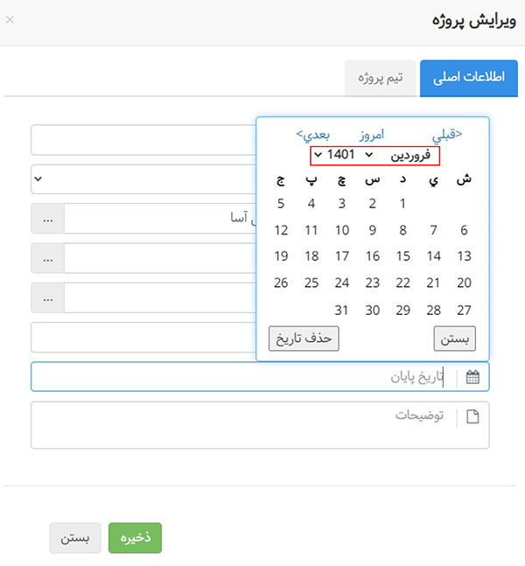Click the browse button beside the آسا field
Image resolution: width=525 pixels, height=566 pixels.
click(47, 219)
